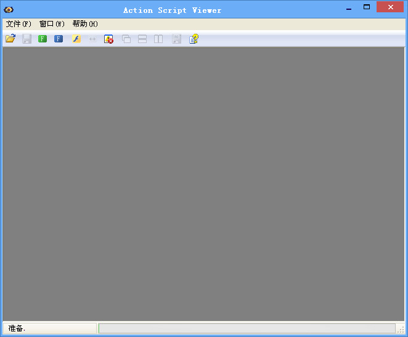Click the cascade windows toolbar icon
Image resolution: width=408 pixels, height=337 pixels.
point(126,39)
